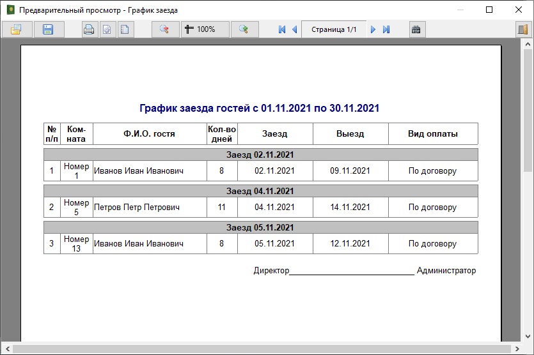Click the open report file icon
Image resolution: width=534 pixels, height=355 pixels.
pyautogui.click(x=16, y=29)
